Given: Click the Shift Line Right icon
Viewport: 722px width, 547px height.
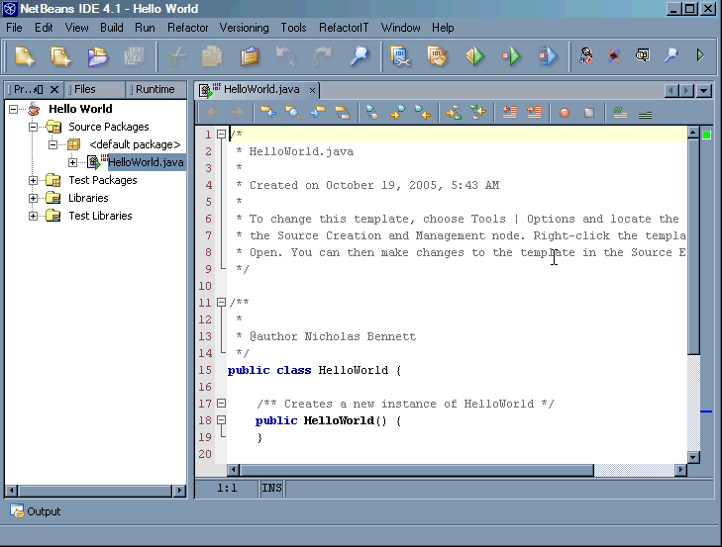Looking at the screenshot, I should 534,112.
